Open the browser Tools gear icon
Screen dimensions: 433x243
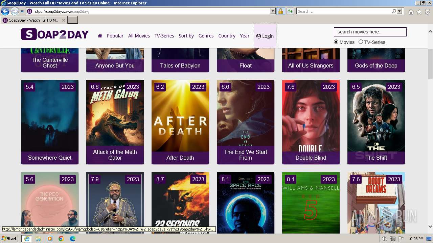pyautogui.click(x=428, y=12)
